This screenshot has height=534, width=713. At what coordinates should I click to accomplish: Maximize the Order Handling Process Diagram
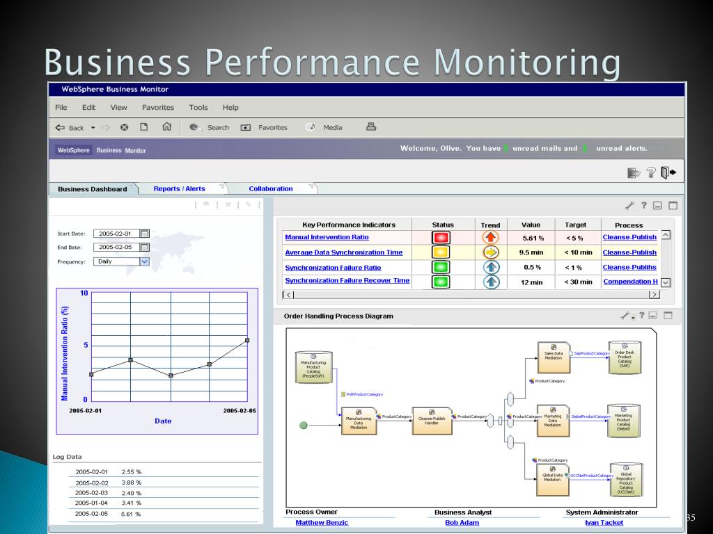pos(668,315)
